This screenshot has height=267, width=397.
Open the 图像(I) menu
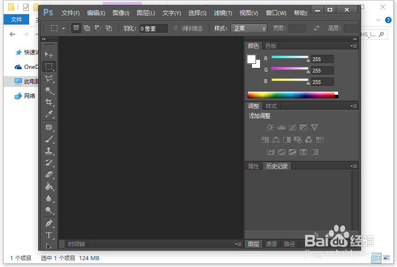coord(121,13)
